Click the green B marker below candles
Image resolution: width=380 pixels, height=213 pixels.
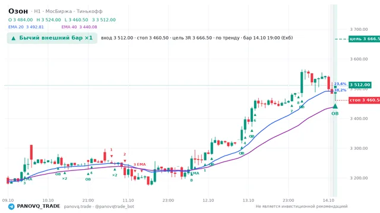(191, 180)
